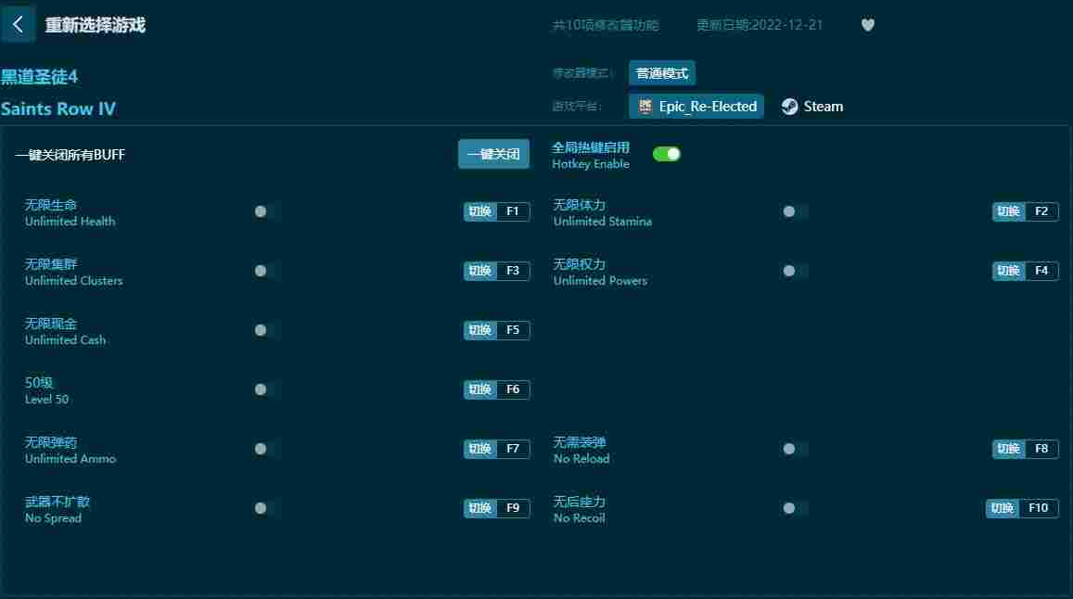Enable No Reload toggle

pyautogui.click(x=794, y=449)
